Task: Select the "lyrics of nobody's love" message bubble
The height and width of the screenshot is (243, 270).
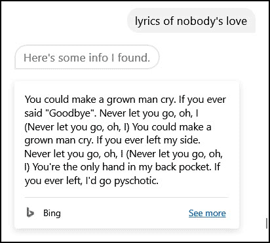Action: point(191,21)
